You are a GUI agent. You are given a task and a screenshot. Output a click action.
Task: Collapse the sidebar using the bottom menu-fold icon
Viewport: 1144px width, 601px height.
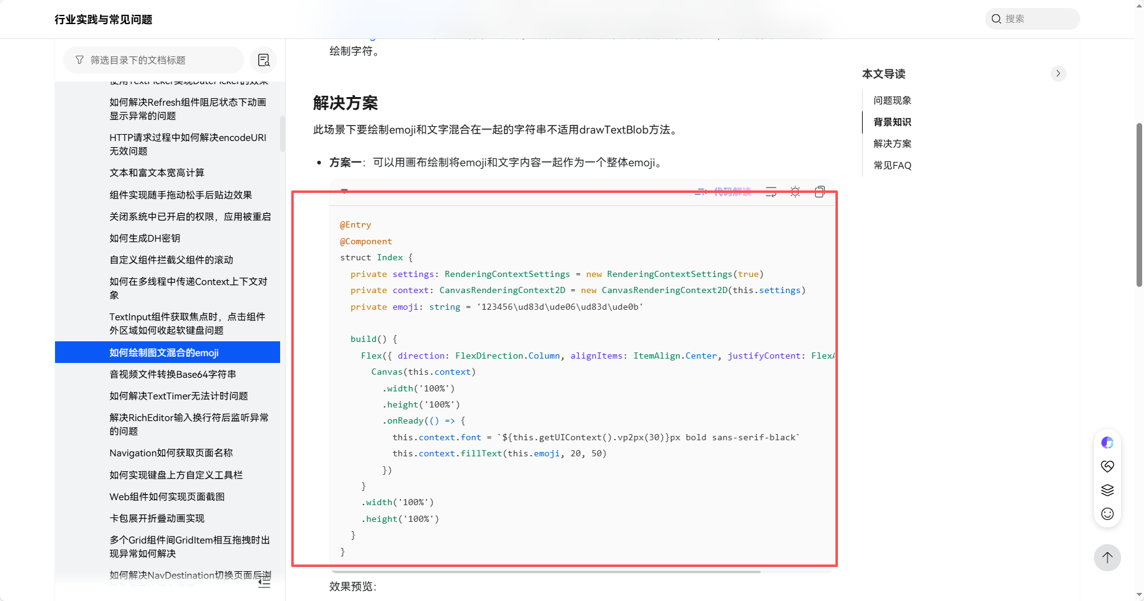pyautogui.click(x=264, y=582)
